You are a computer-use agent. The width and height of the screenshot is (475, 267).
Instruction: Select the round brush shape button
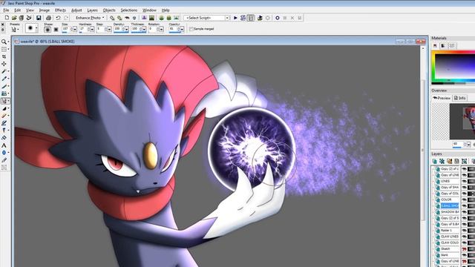[x=47, y=30]
